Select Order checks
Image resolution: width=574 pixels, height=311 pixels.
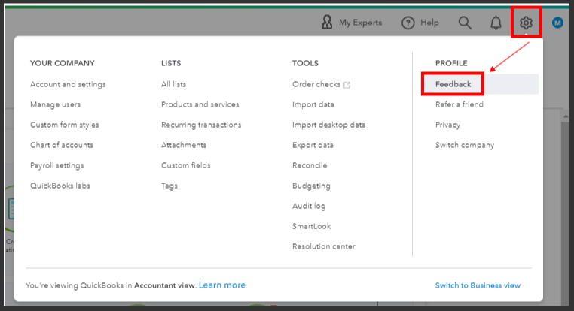[x=316, y=84]
